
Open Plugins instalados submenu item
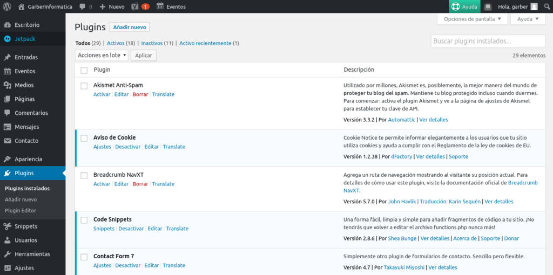pos(27,188)
